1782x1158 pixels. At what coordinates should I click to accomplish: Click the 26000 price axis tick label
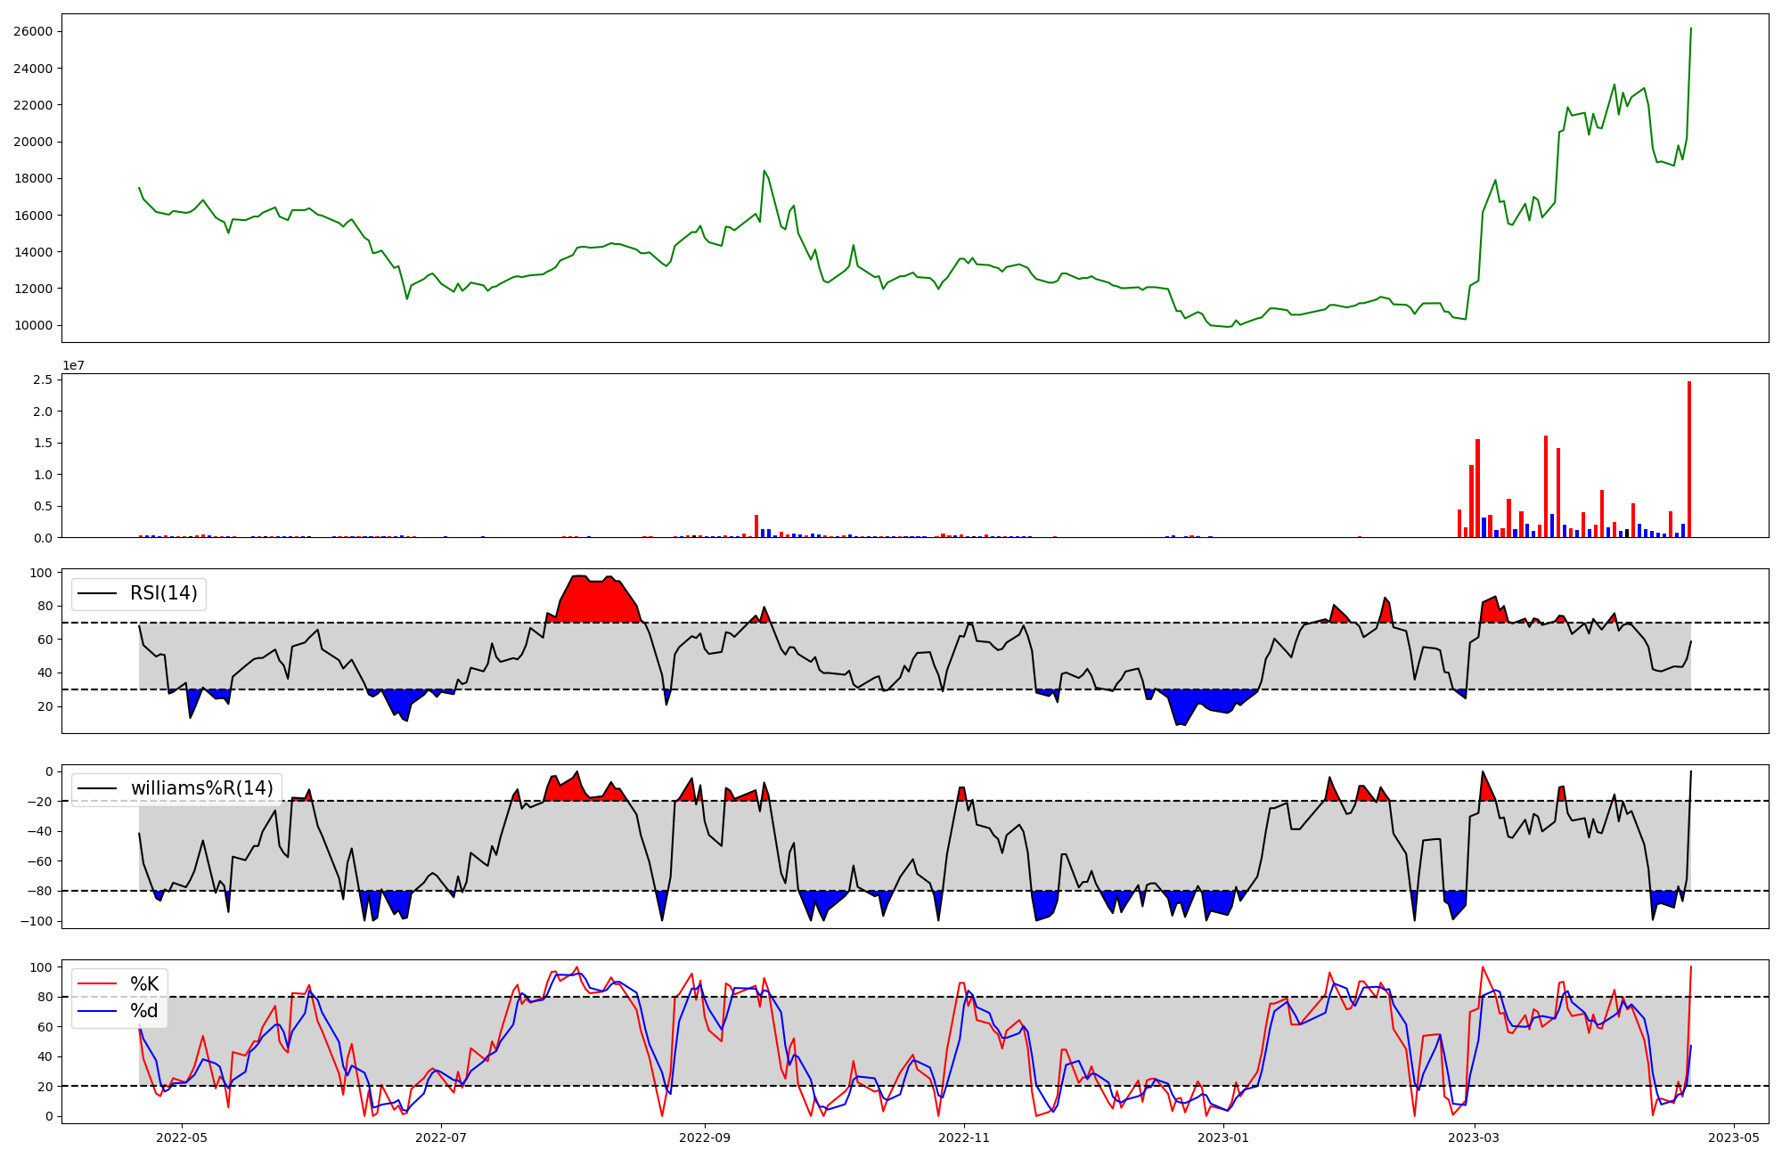33,32
